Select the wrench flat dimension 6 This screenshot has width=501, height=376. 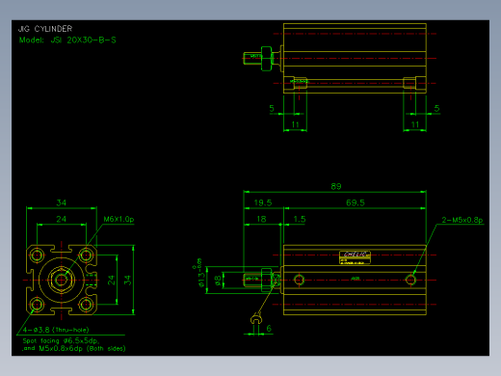pos(269,329)
